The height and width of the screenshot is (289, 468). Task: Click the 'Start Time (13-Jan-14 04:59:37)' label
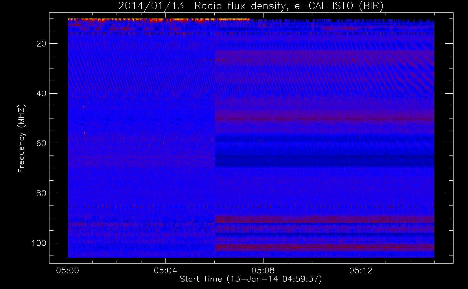pyautogui.click(x=251, y=279)
